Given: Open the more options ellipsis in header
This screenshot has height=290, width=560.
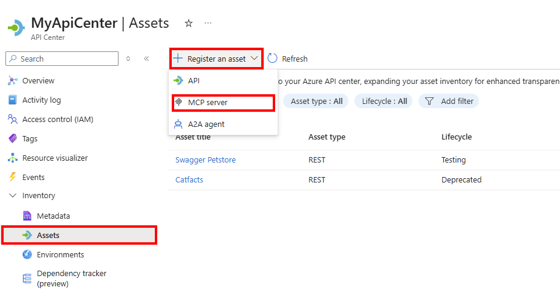Looking at the screenshot, I should tap(208, 23).
